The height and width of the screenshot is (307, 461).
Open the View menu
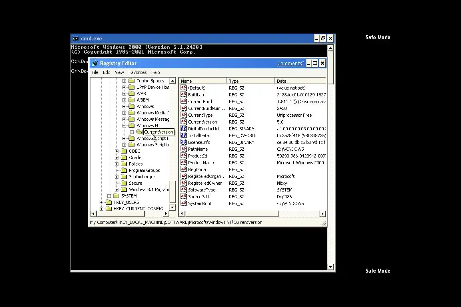119,72
